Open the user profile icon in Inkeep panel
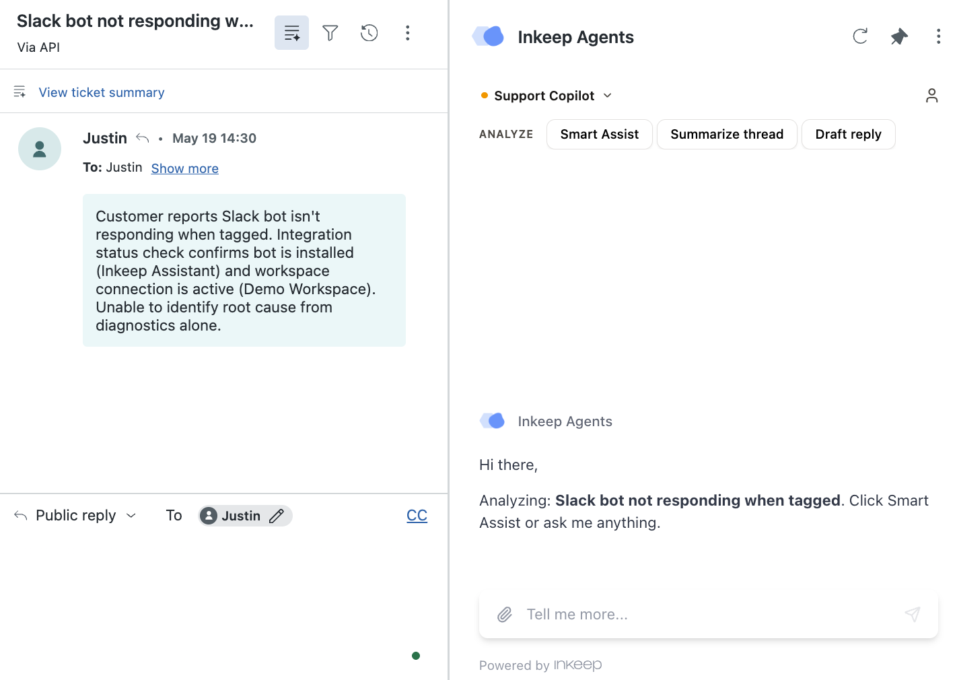 pos(931,96)
